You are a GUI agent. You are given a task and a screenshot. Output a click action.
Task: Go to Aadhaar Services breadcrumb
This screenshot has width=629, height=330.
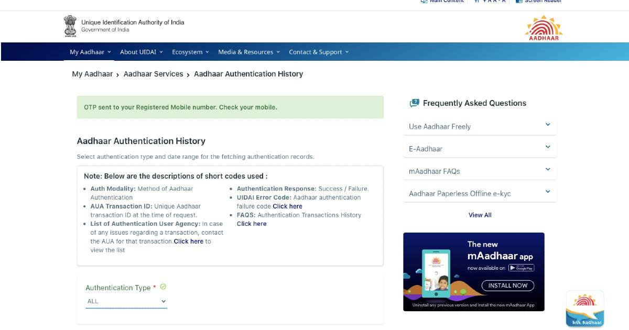[153, 74]
